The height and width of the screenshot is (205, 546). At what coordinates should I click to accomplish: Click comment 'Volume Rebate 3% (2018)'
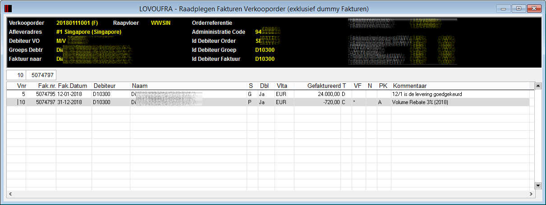point(421,102)
